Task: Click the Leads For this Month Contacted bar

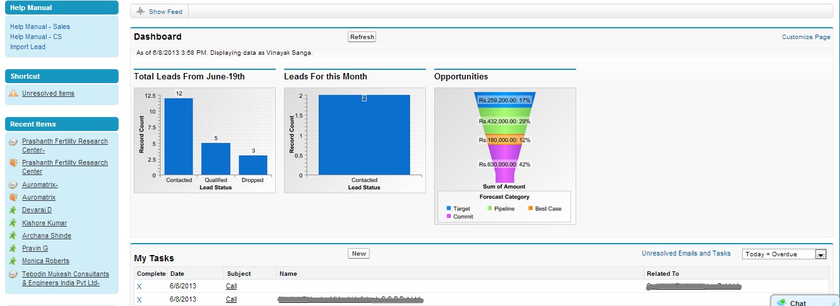Action: click(364, 135)
